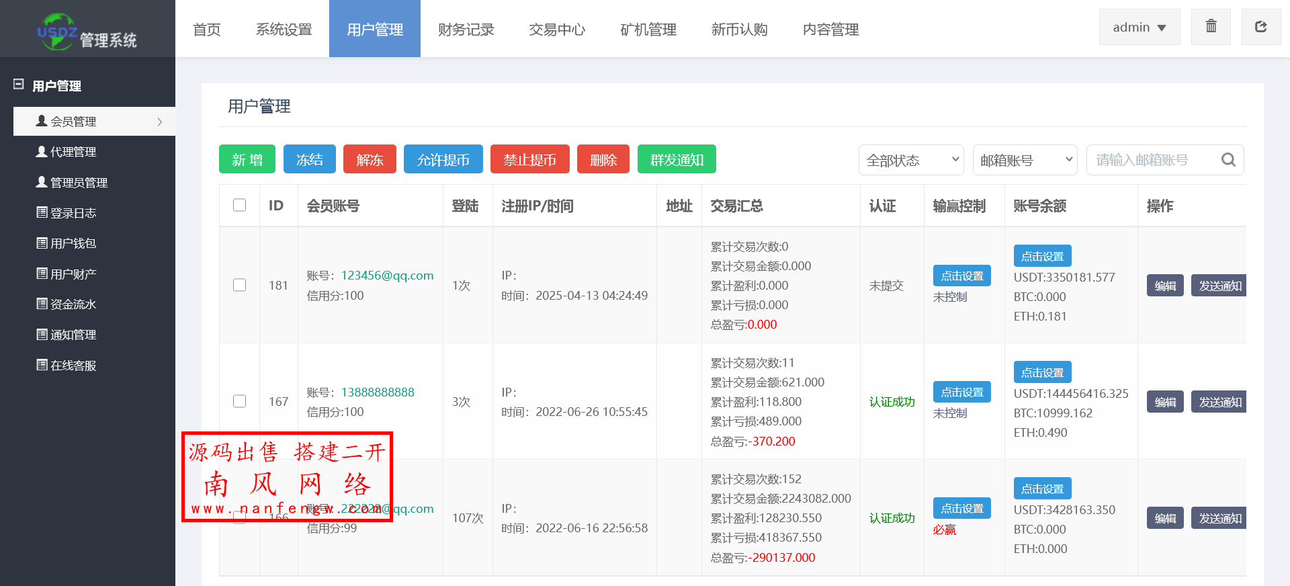Open 管理员管理 from the sidebar
Viewport: 1290px width, 586px height.
point(79,183)
